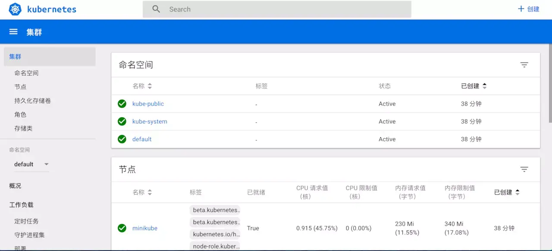Open 概况 in the sidebar
The image size is (552, 251).
click(x=15, y=186)
